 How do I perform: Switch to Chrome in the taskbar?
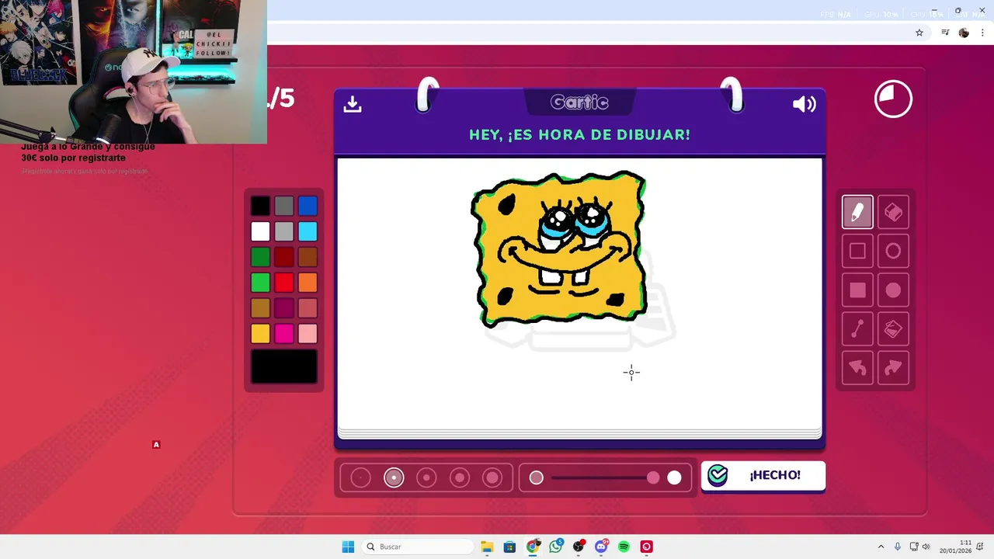[x=533, y=547]
